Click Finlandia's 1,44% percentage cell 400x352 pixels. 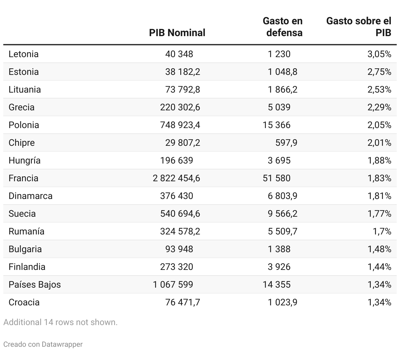point(379,267)
